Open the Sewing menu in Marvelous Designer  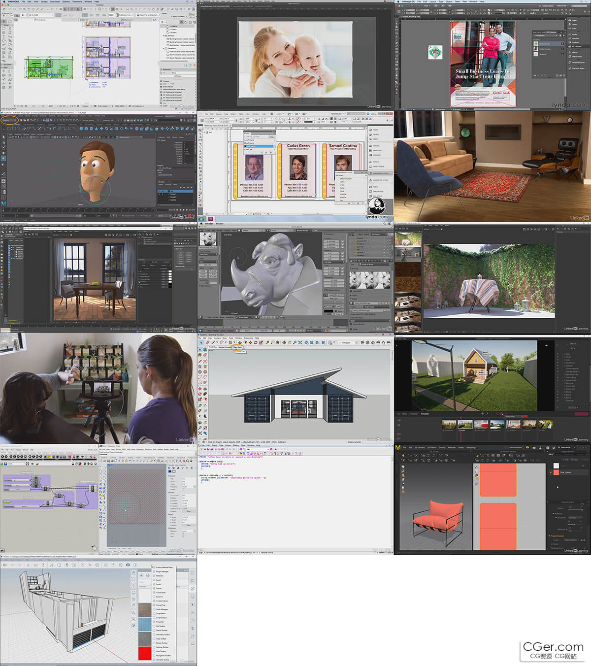tap(442, 447)
